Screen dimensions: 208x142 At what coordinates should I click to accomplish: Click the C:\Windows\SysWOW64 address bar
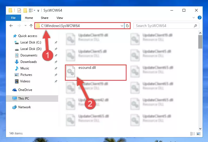click(x=80, y=26)
